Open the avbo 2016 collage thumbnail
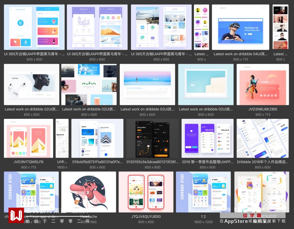 [x=89, y=84]
